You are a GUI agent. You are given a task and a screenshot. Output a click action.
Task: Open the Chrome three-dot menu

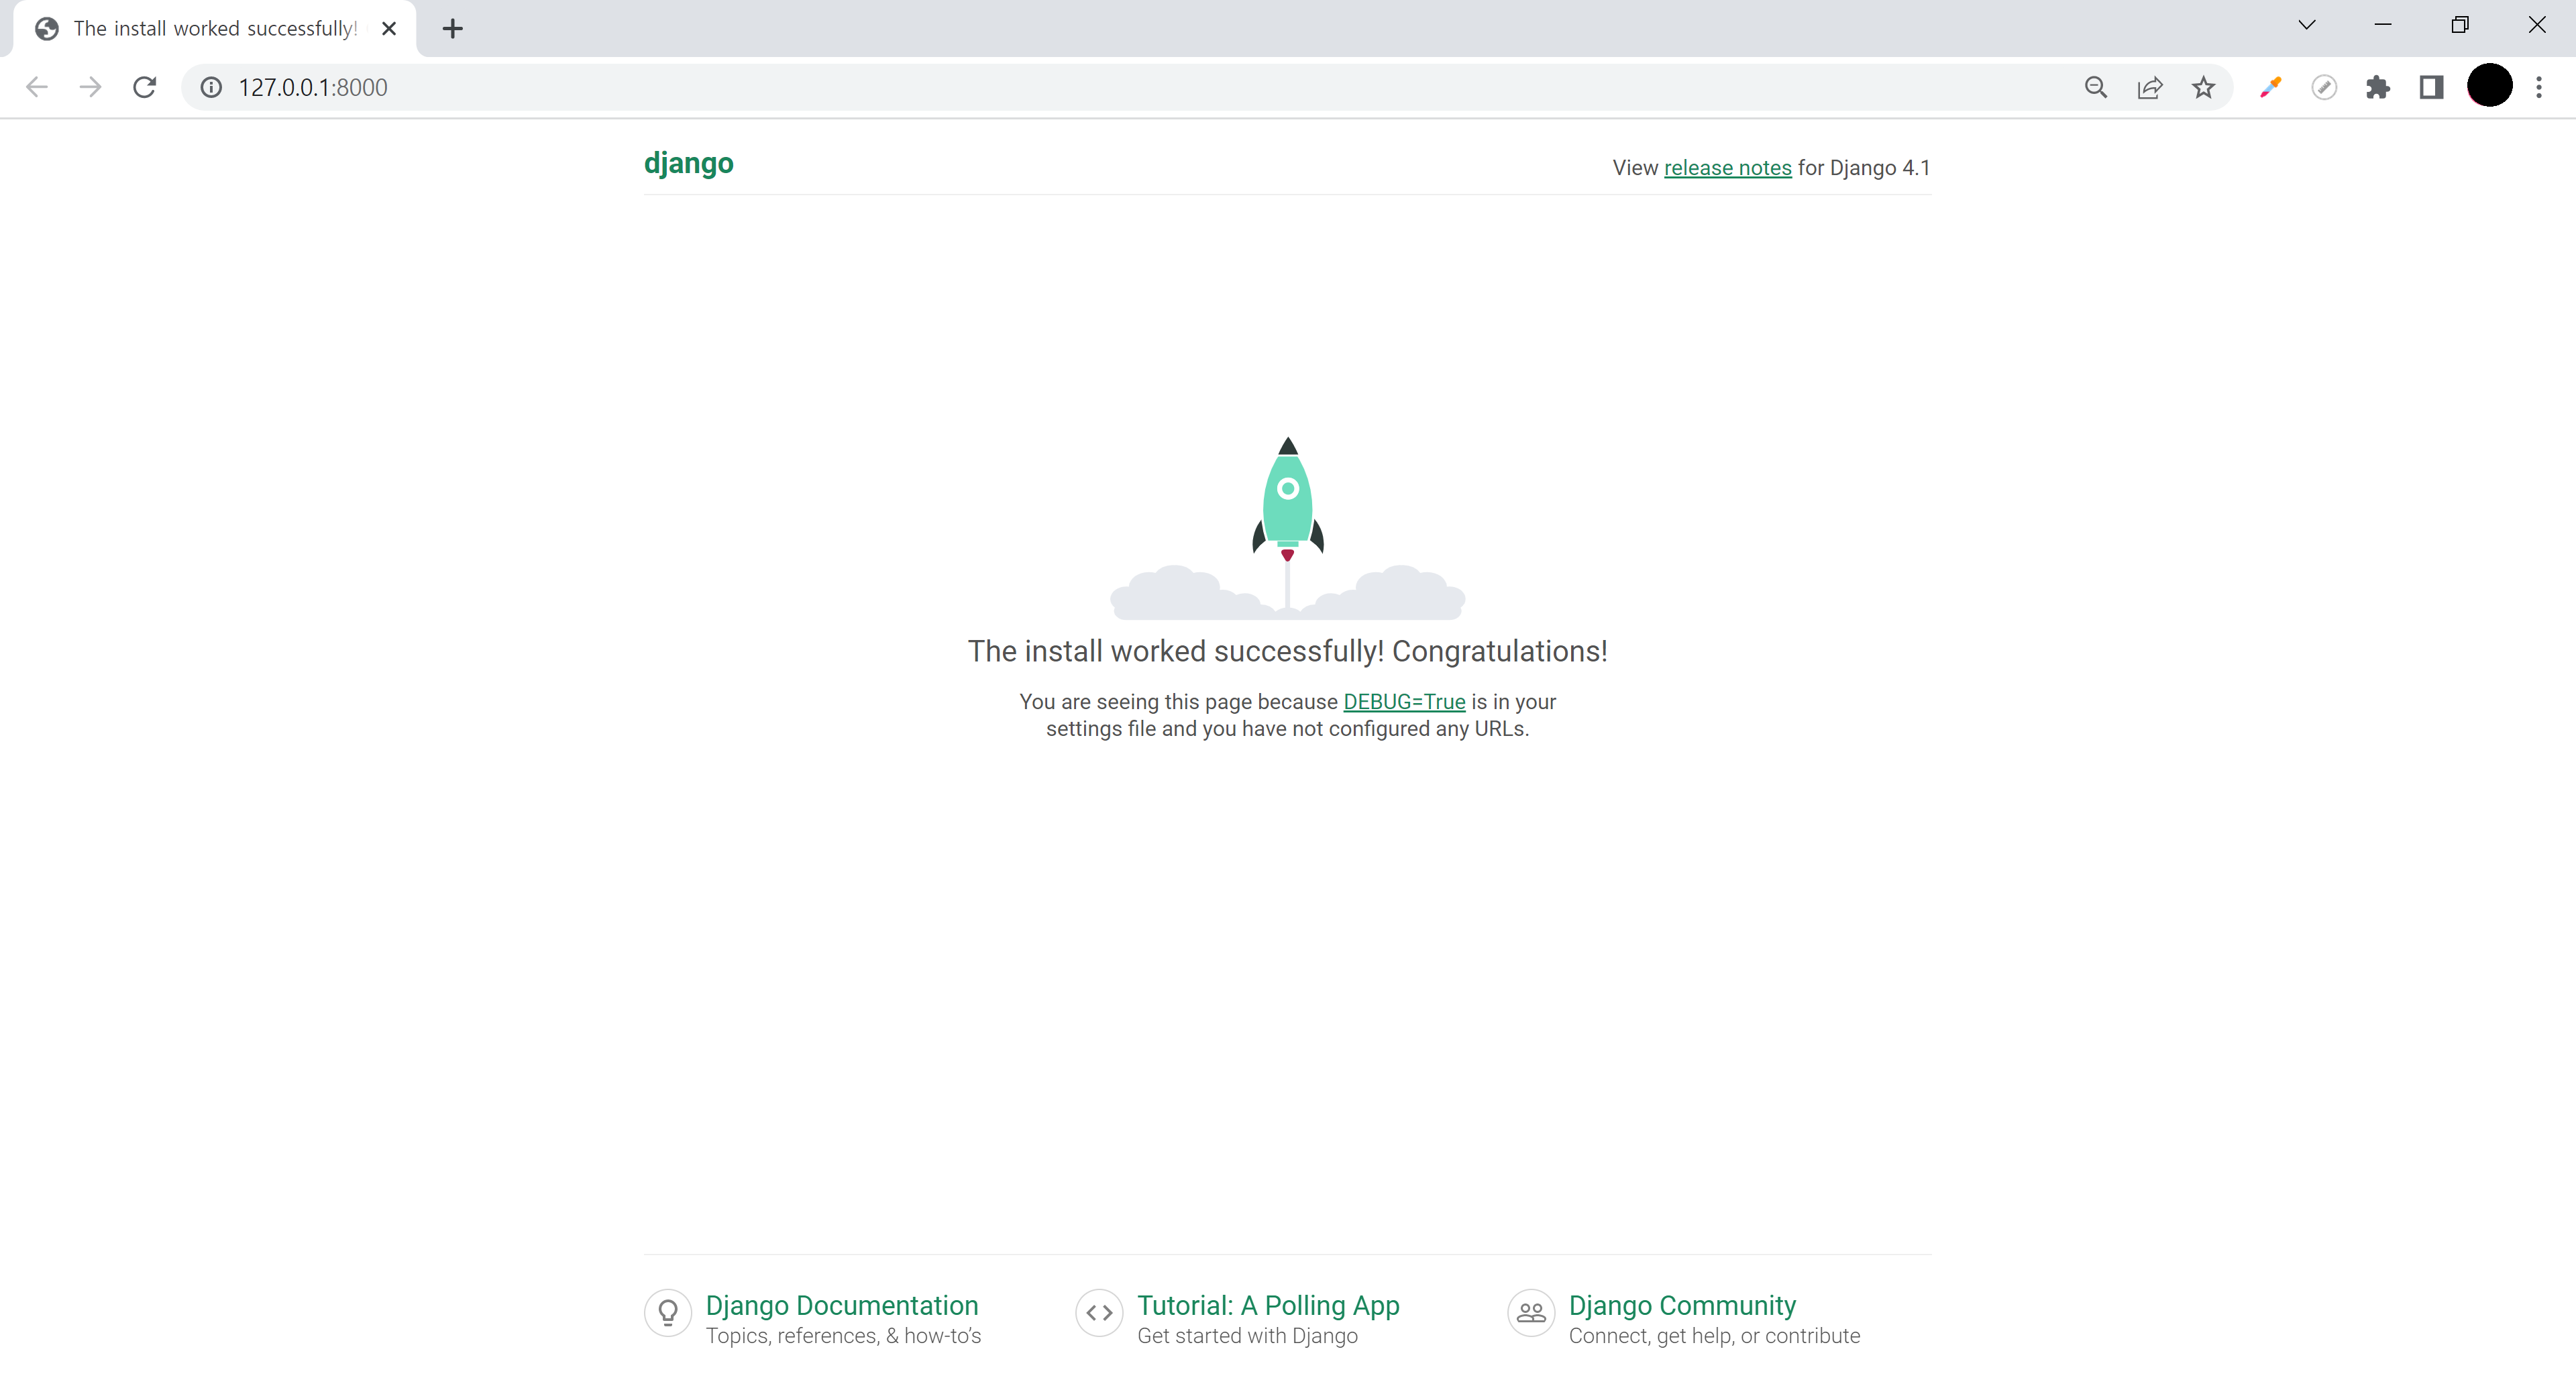click(2538, 87)
